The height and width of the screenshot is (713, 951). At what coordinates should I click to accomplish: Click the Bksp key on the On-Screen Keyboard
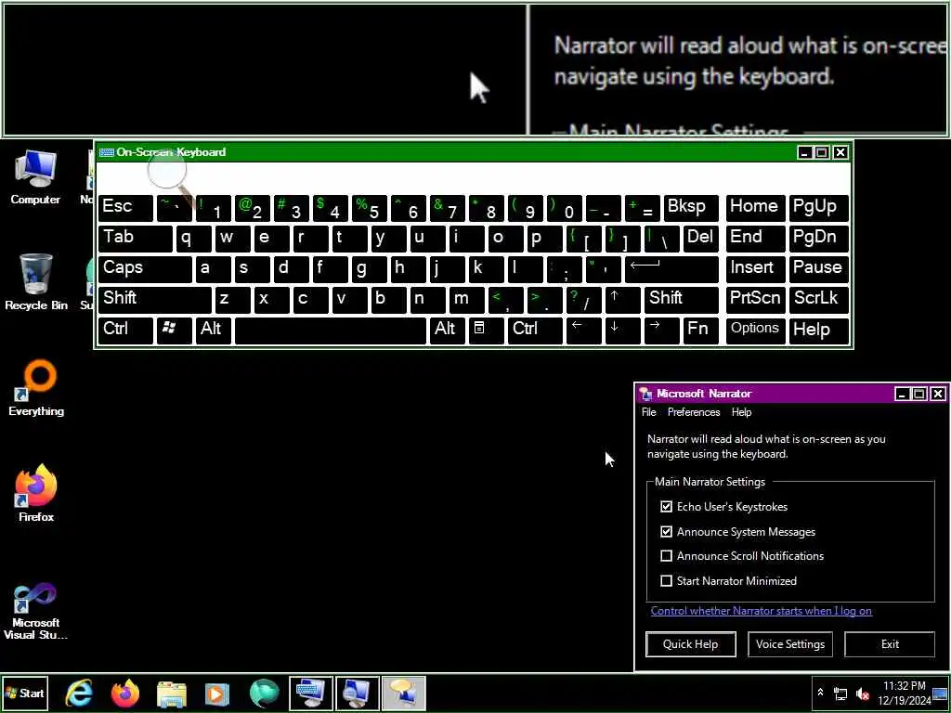coord(691,208)
